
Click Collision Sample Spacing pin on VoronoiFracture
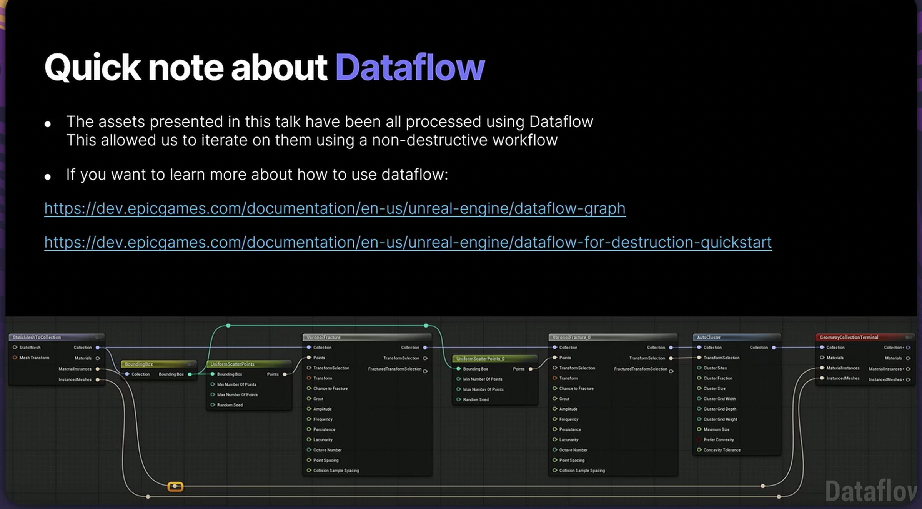click(x=309, y=470)
